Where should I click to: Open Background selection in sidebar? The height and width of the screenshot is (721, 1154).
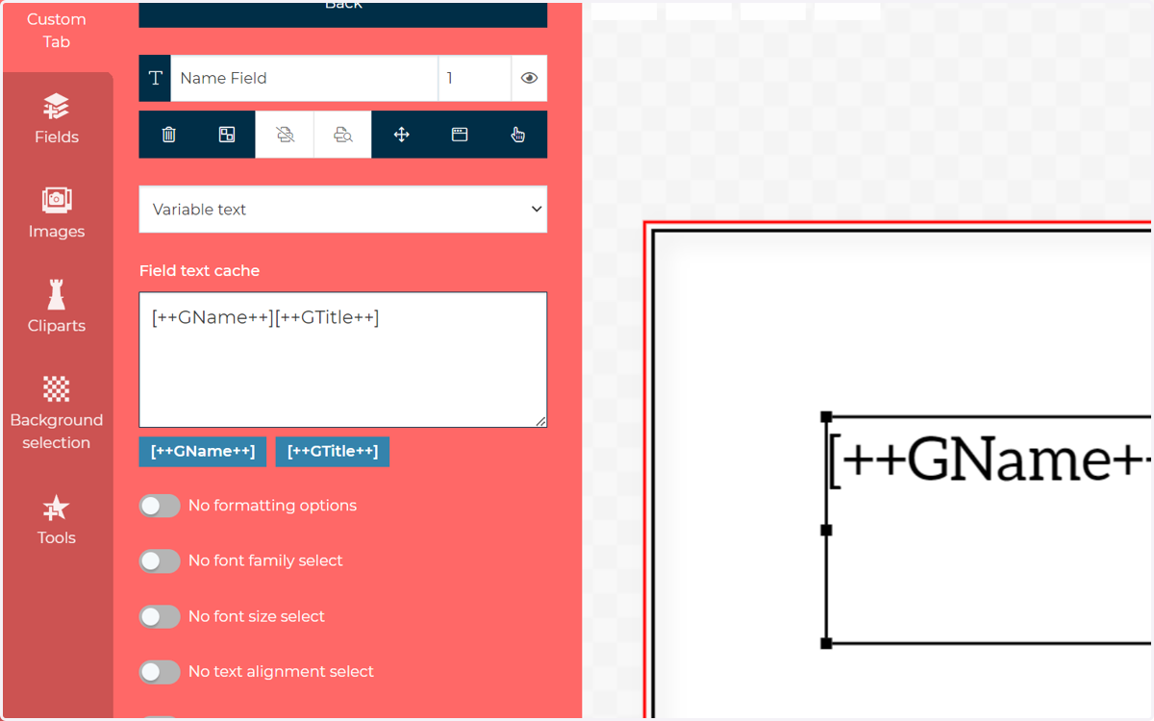click(57, 413)
